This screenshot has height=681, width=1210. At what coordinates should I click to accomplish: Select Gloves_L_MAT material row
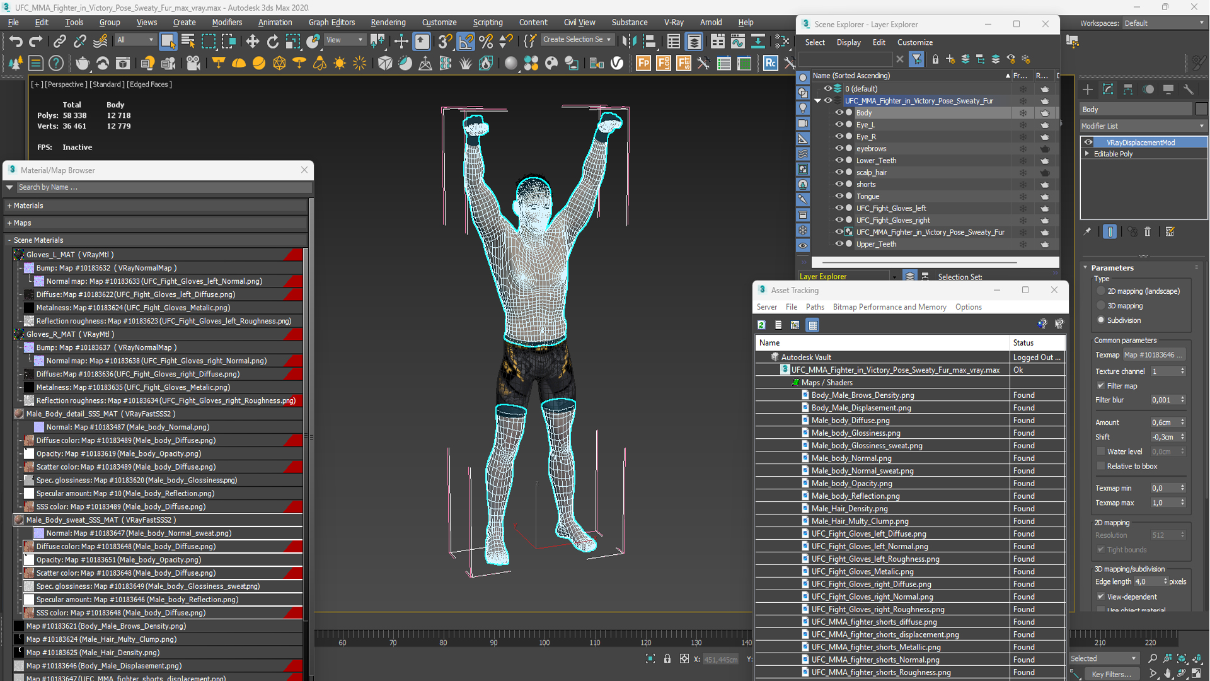pos(158,255)
